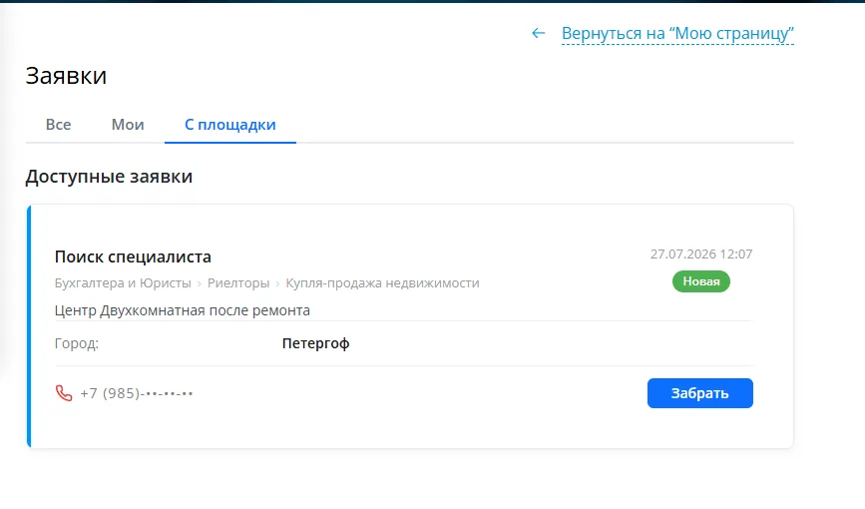
Task: Select the С площадки tab
Action: [x=230, y=125]
